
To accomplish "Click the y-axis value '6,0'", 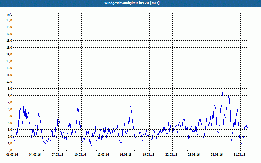I will [10, 109].
